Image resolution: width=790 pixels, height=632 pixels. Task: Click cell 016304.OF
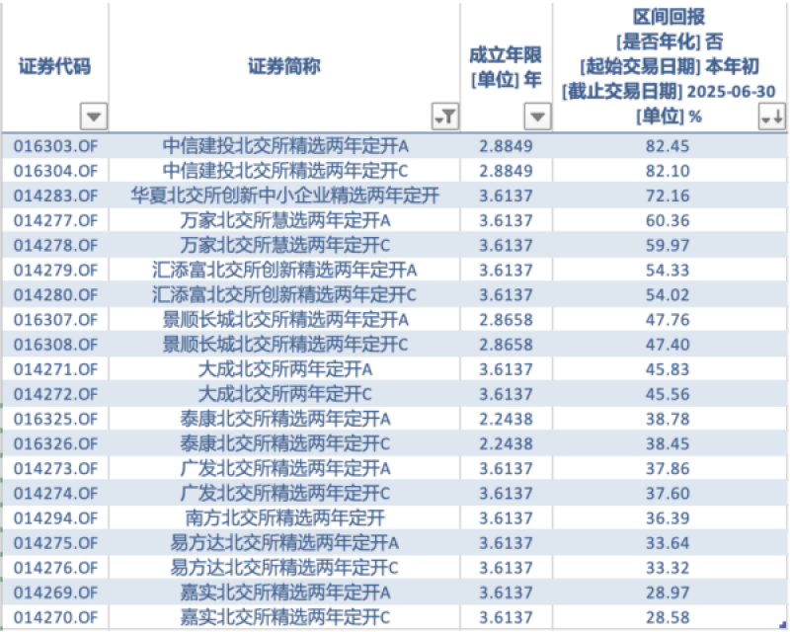pos(55,171)
